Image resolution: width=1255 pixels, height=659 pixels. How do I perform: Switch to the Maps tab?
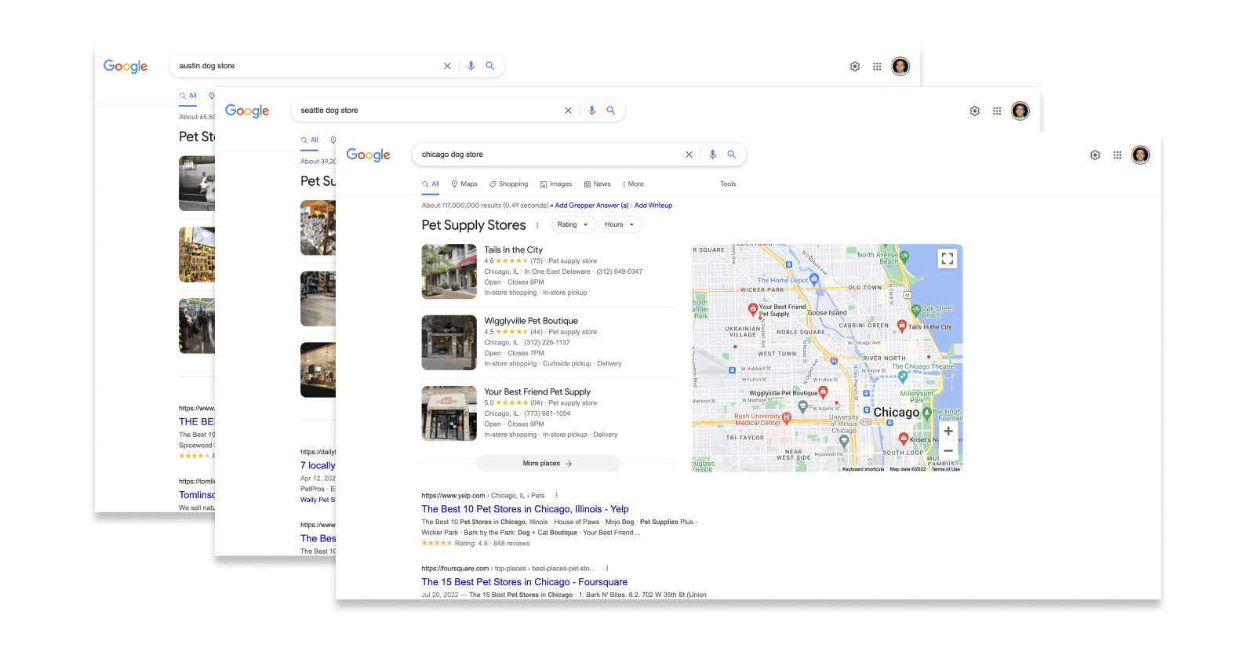464,184
